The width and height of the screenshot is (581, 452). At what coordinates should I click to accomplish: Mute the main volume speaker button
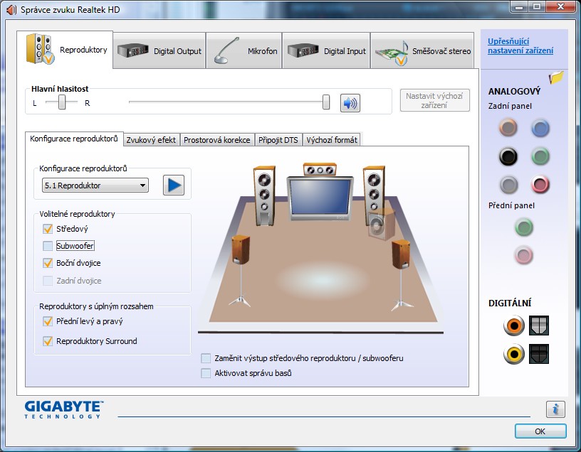point(350,103)
